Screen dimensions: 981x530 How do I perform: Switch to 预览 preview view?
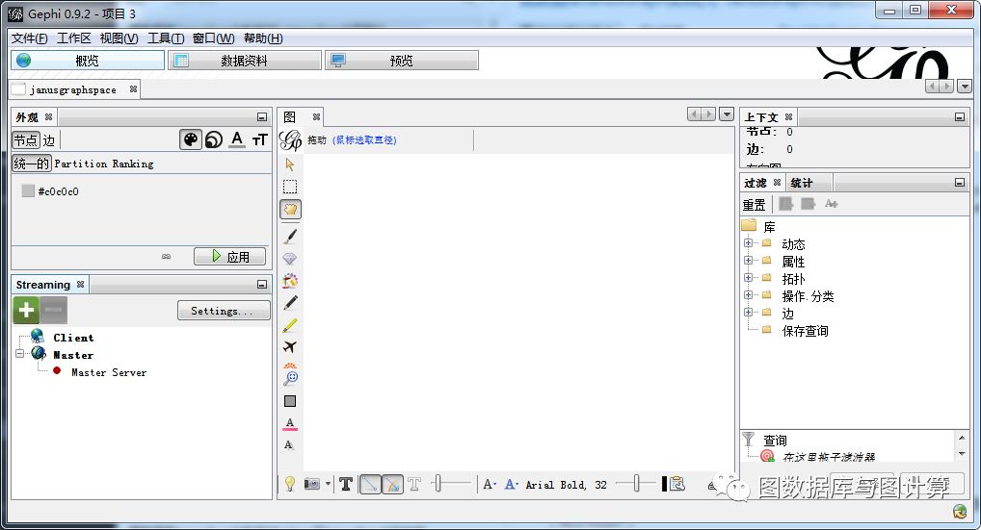click(402, 61)
